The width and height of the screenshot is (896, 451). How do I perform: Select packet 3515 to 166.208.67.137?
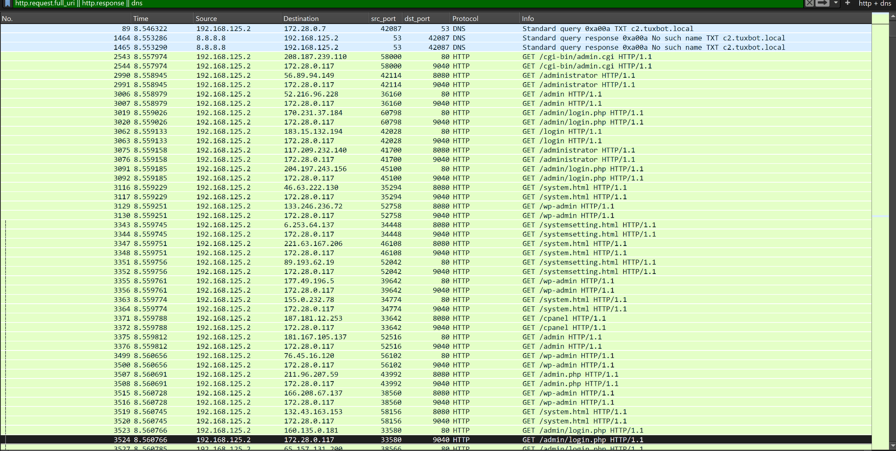click(436, 393)
